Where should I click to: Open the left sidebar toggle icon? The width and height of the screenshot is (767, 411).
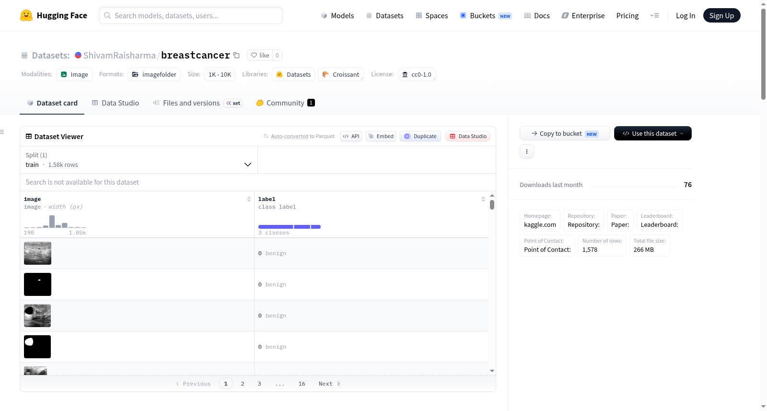click(x=2, y=132)
